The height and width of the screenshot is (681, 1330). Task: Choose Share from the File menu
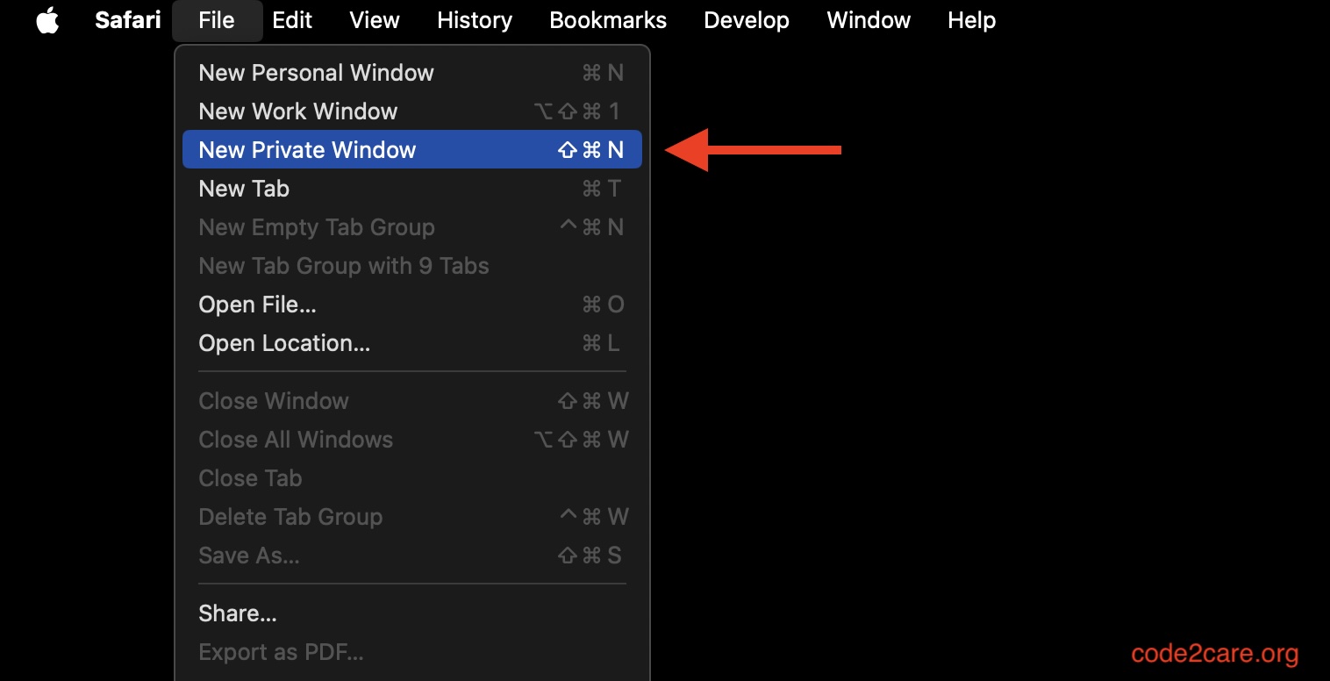tap(237, 613)
